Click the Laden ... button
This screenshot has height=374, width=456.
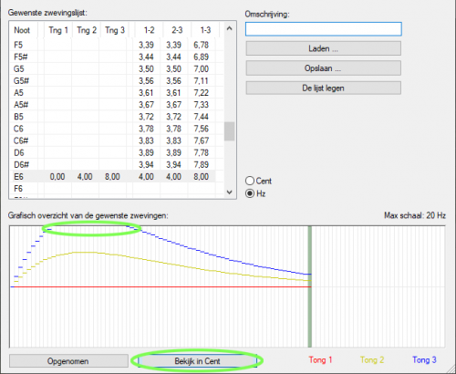coord(323,48)
